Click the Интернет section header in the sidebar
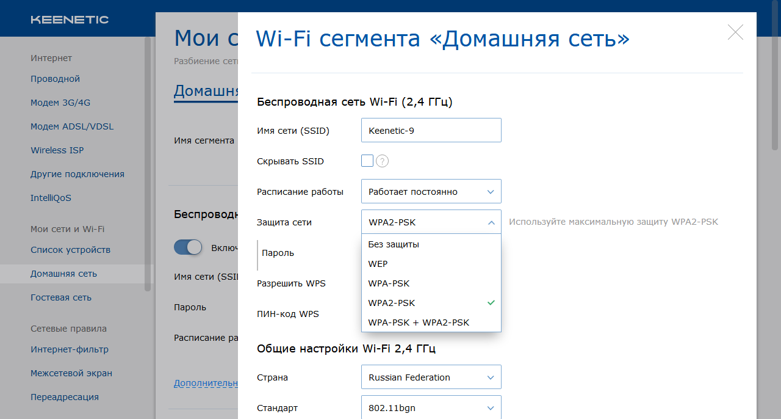The width and height of the screenshot is (781, 419). [51, 58]
